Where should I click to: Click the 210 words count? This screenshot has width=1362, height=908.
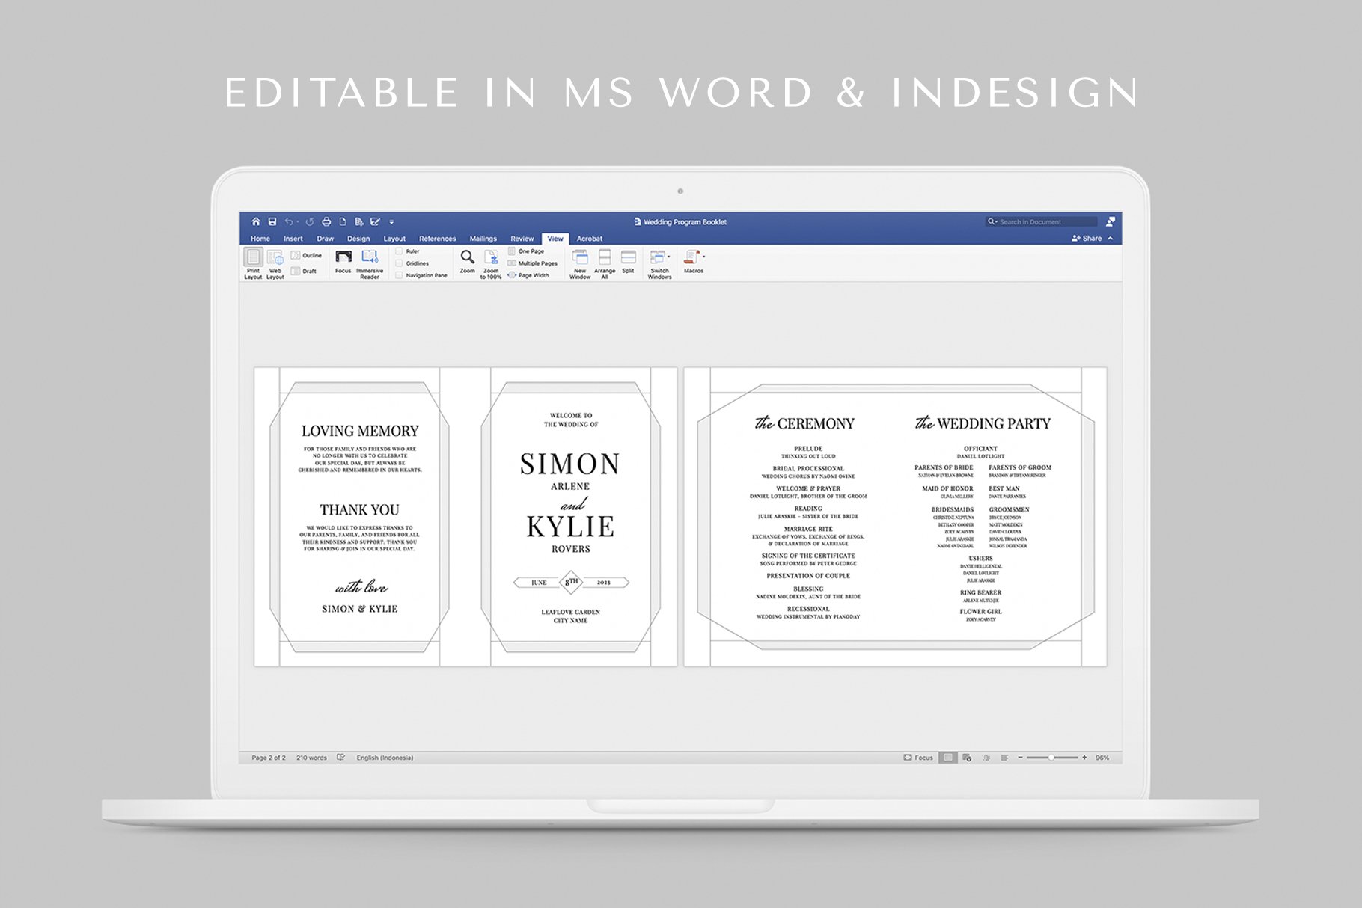click(x=311, y=758)
